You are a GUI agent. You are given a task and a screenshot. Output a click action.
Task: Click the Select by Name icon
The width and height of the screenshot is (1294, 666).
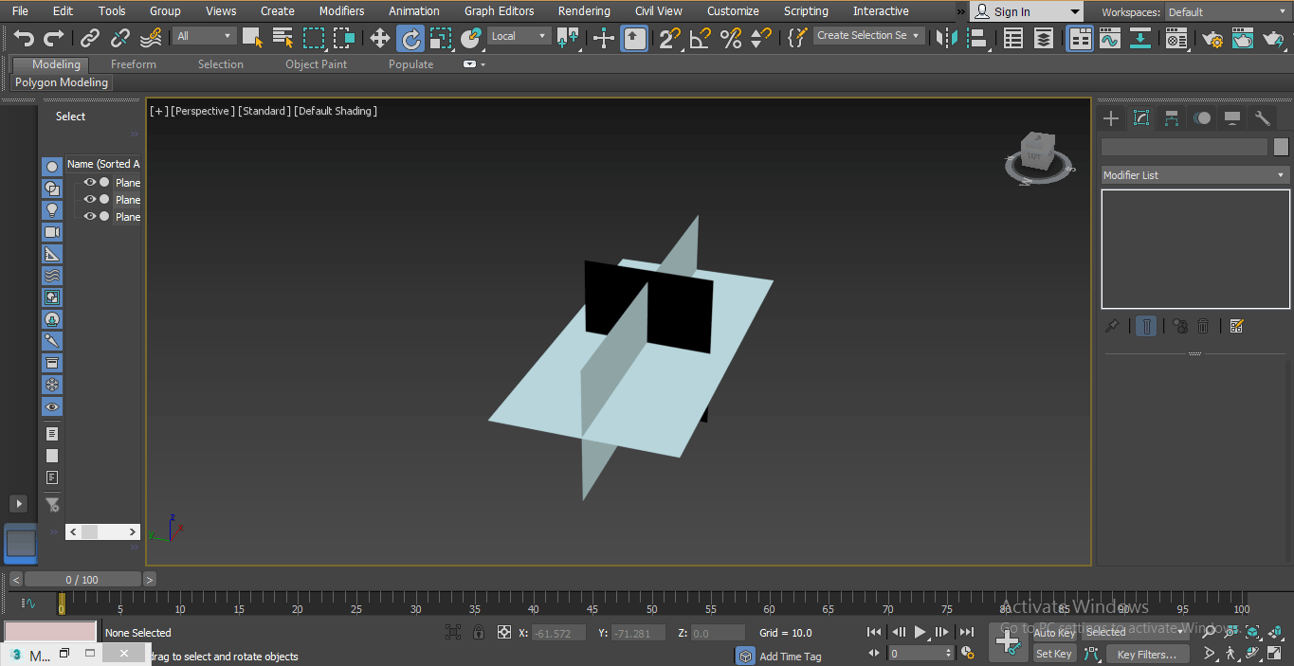click(x=282, y=38)
